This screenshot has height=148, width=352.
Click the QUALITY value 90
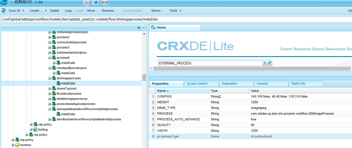click(253, 125)
